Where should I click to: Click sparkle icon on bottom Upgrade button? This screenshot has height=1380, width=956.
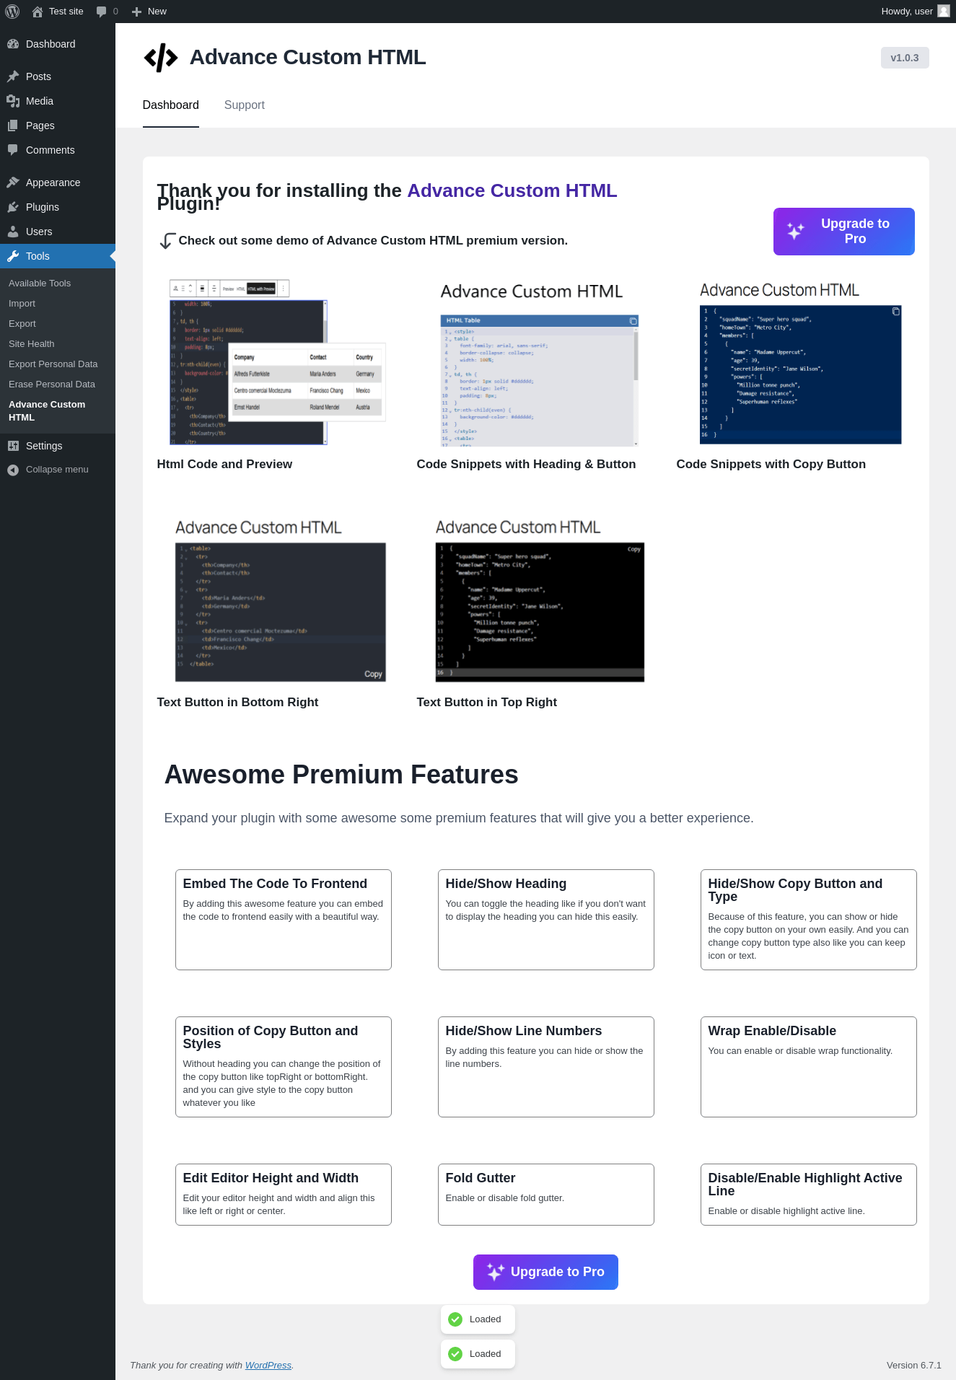pyautogui.click(x=495, y=1272)
